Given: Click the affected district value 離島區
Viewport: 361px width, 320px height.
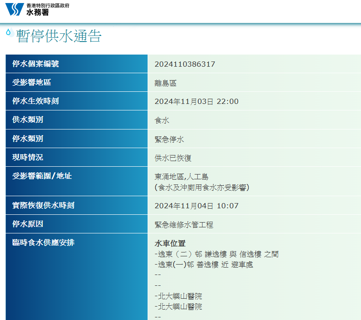Looking at the screenshot, I should tap(165, 83).
